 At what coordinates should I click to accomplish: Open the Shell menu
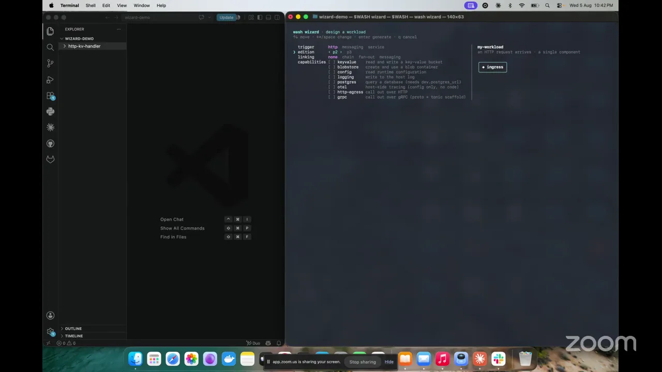pyautogui.click(x=91, y=6)
